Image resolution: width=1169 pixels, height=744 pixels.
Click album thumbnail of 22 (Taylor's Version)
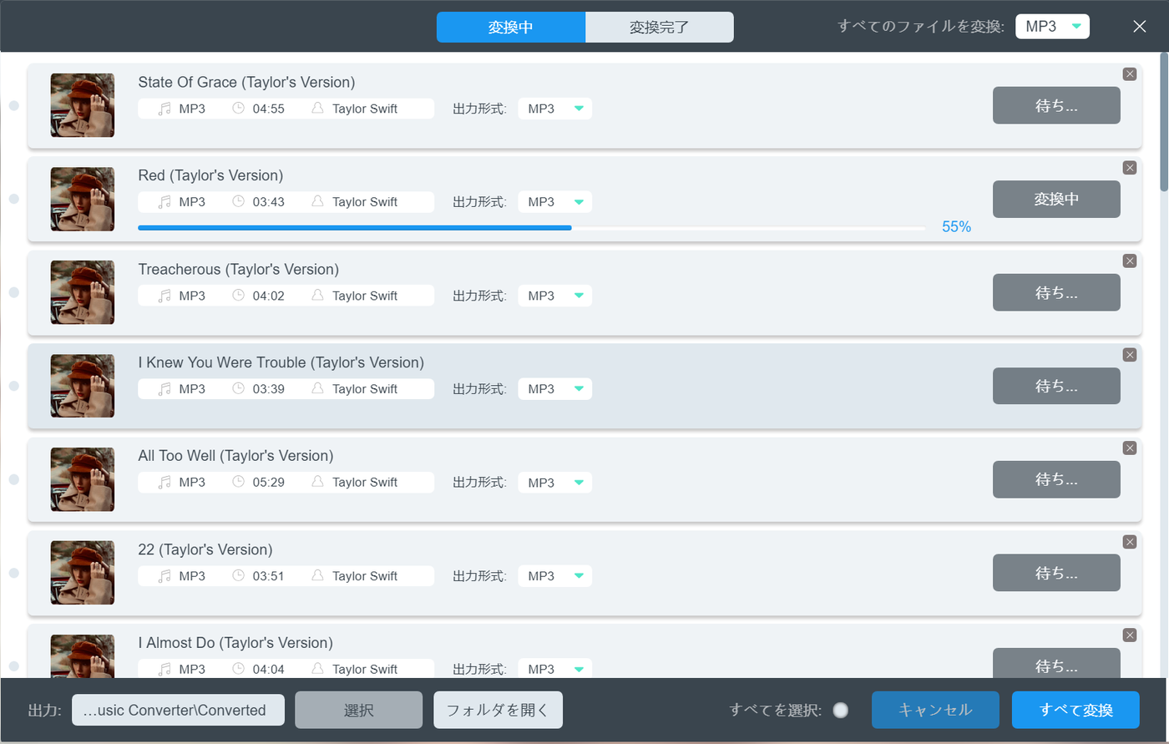tap(83, 573)
